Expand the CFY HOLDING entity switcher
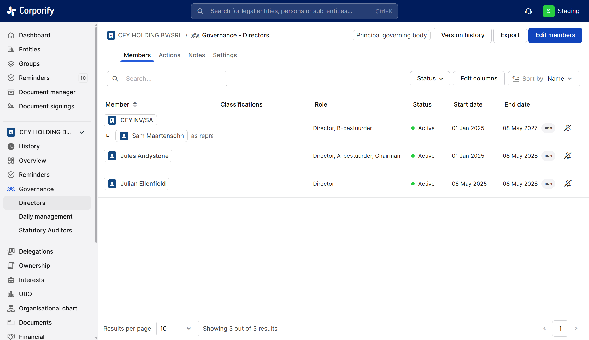 (x=82, y=132)
